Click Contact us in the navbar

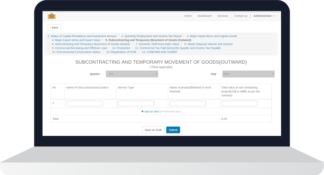pos(240,16)
